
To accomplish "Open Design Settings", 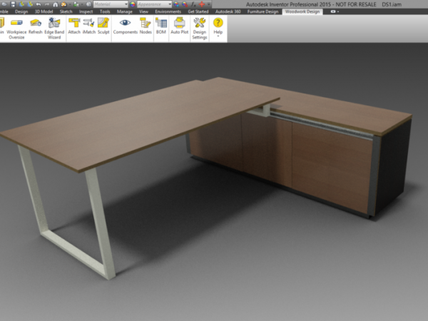I will pos(200,27).
